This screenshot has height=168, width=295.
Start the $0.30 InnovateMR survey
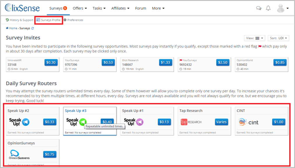pos(51,62)
